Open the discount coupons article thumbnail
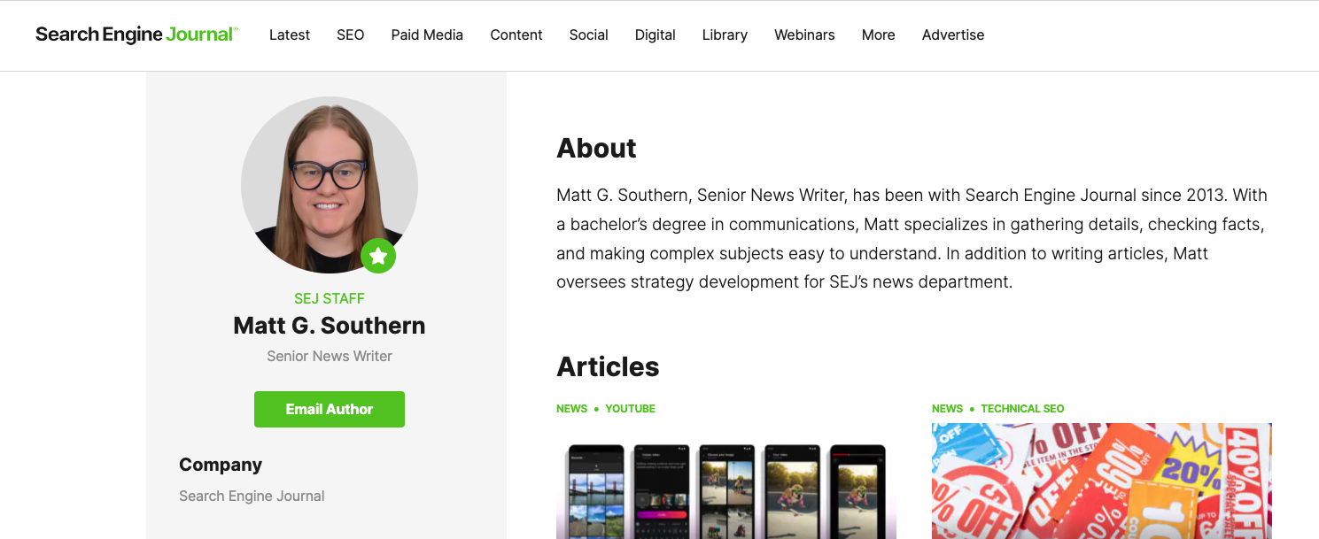This screenshot has width=1319, height=539. pyautogui.click(x=1102, y=481)
